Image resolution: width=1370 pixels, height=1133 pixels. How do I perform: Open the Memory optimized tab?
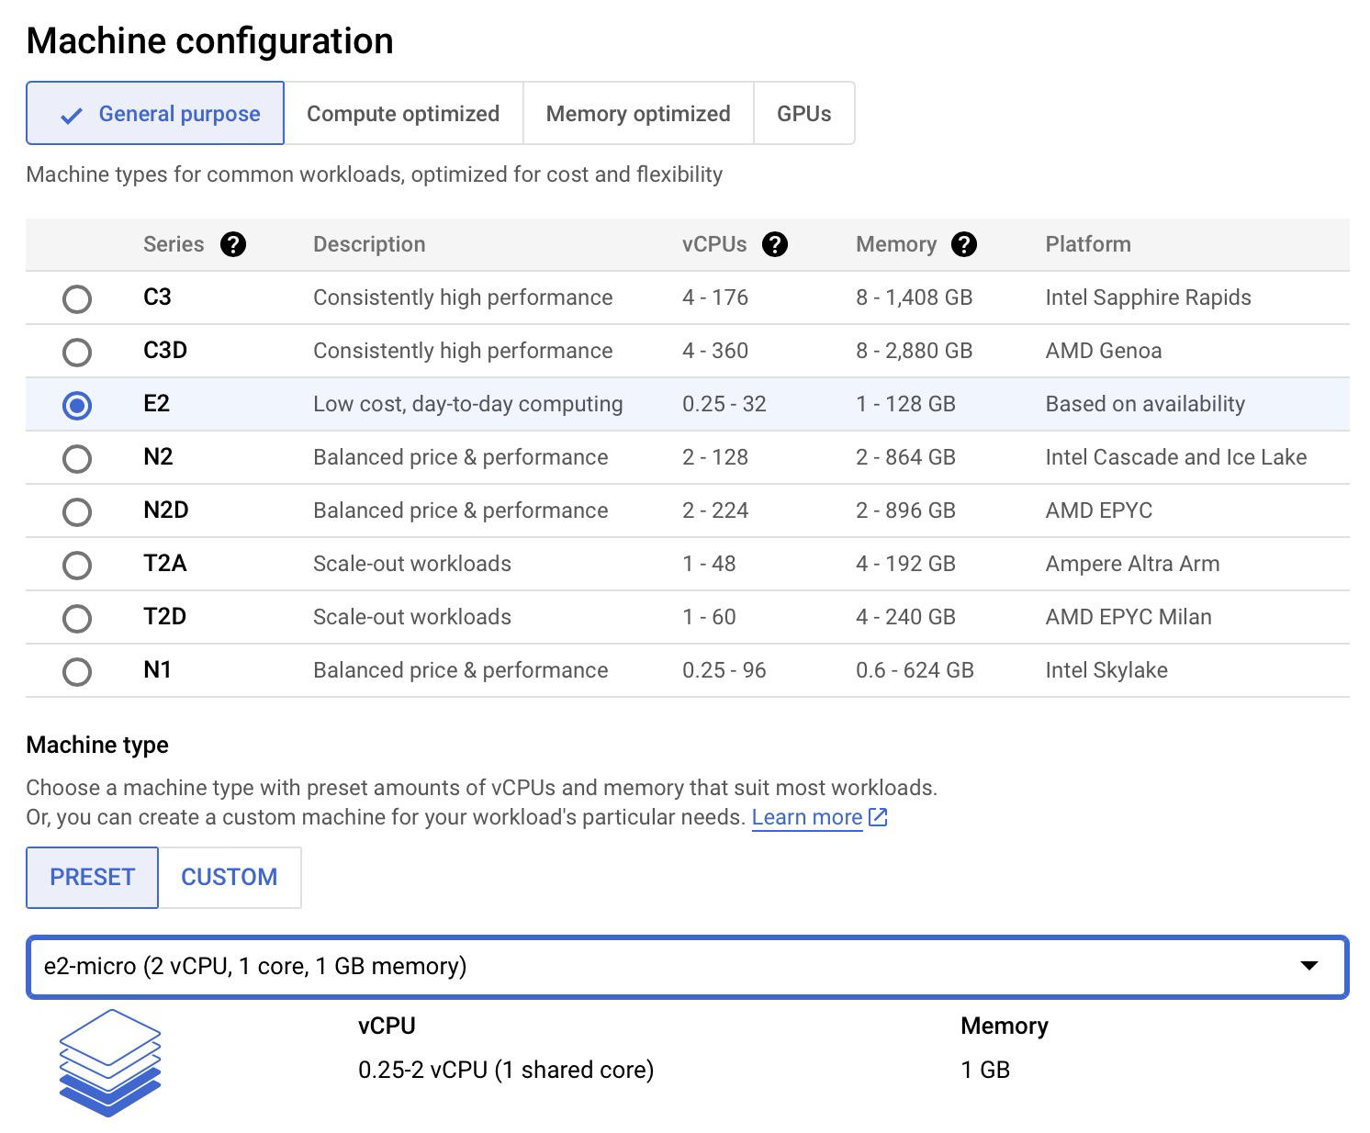[x=637, y=113]
